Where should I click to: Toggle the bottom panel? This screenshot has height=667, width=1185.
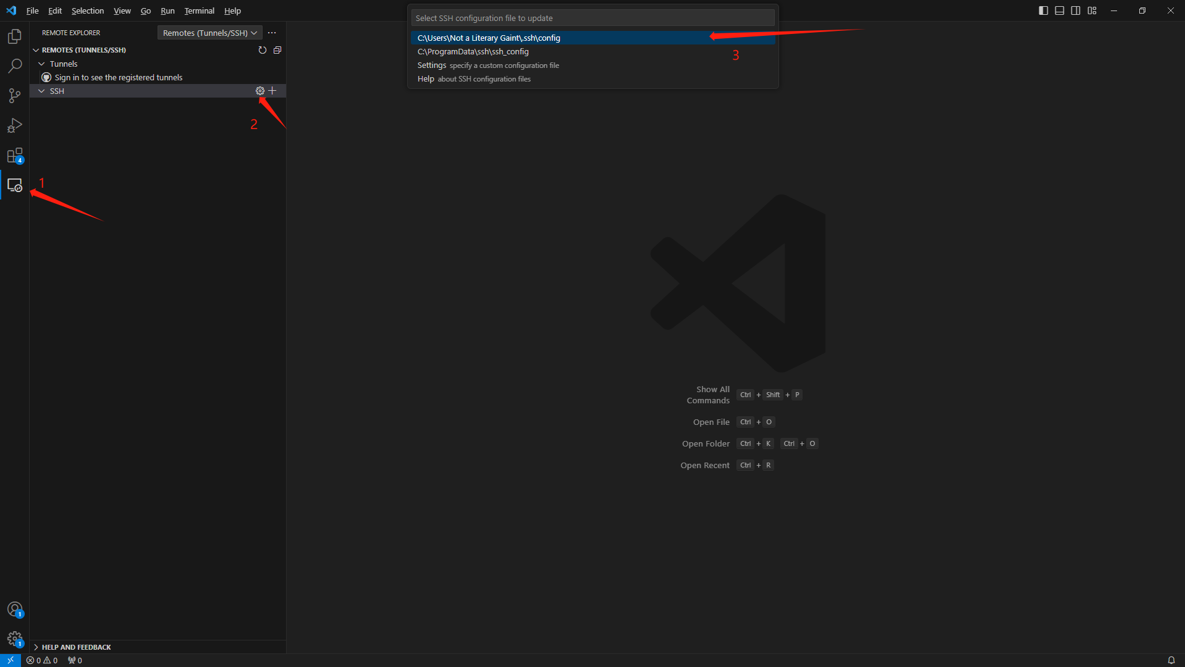[x=1060, y=10]
